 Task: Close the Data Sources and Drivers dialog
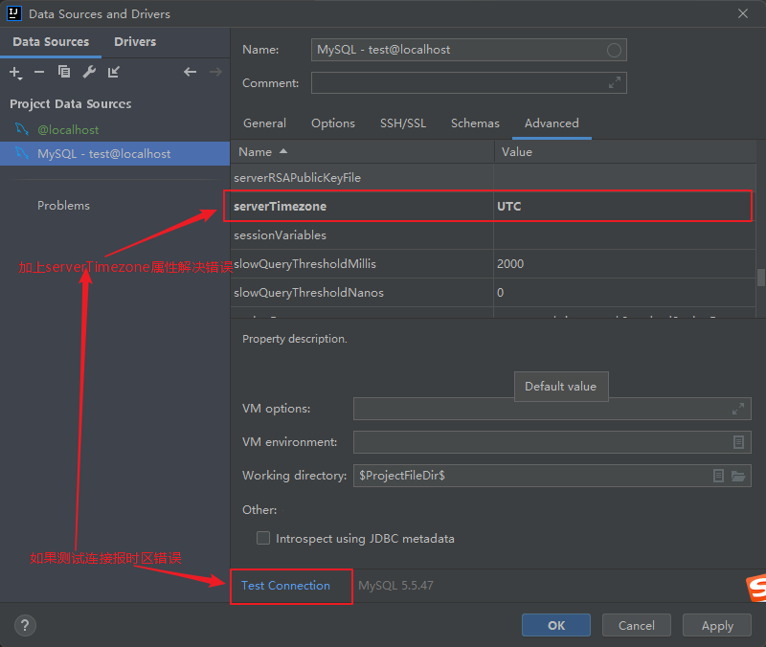743,13
